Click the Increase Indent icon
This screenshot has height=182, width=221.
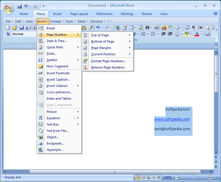click(170, 34)
